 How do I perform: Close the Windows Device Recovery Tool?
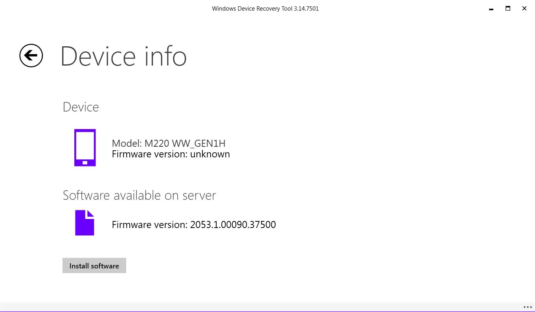524,8
